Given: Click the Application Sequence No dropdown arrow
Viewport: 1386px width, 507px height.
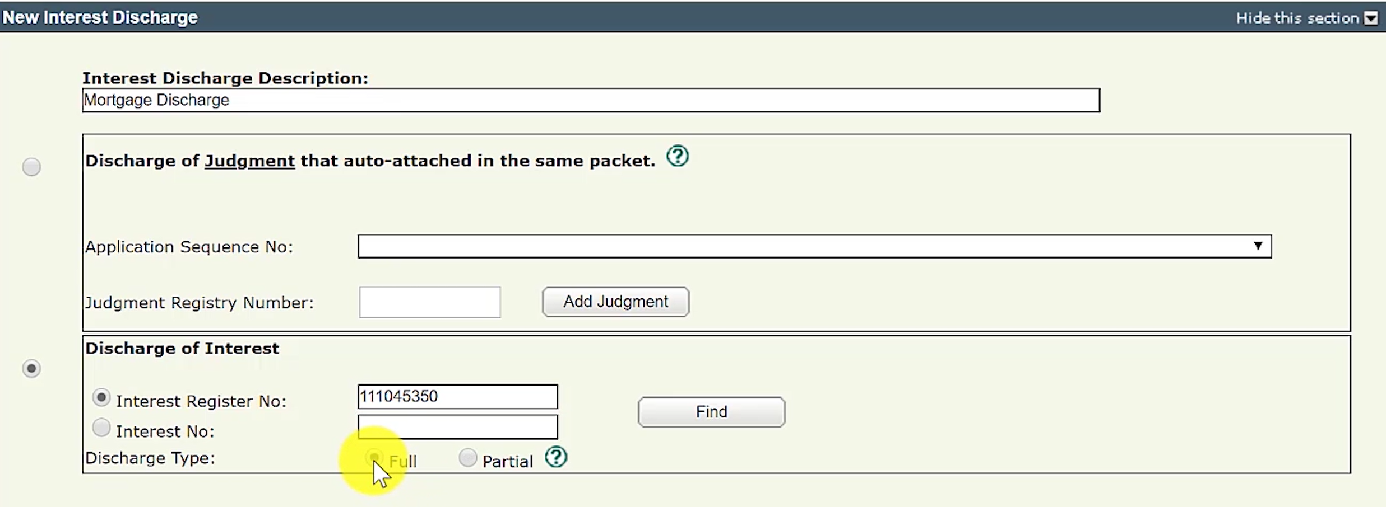Looking at the screenshot, I should point(1258,246).
